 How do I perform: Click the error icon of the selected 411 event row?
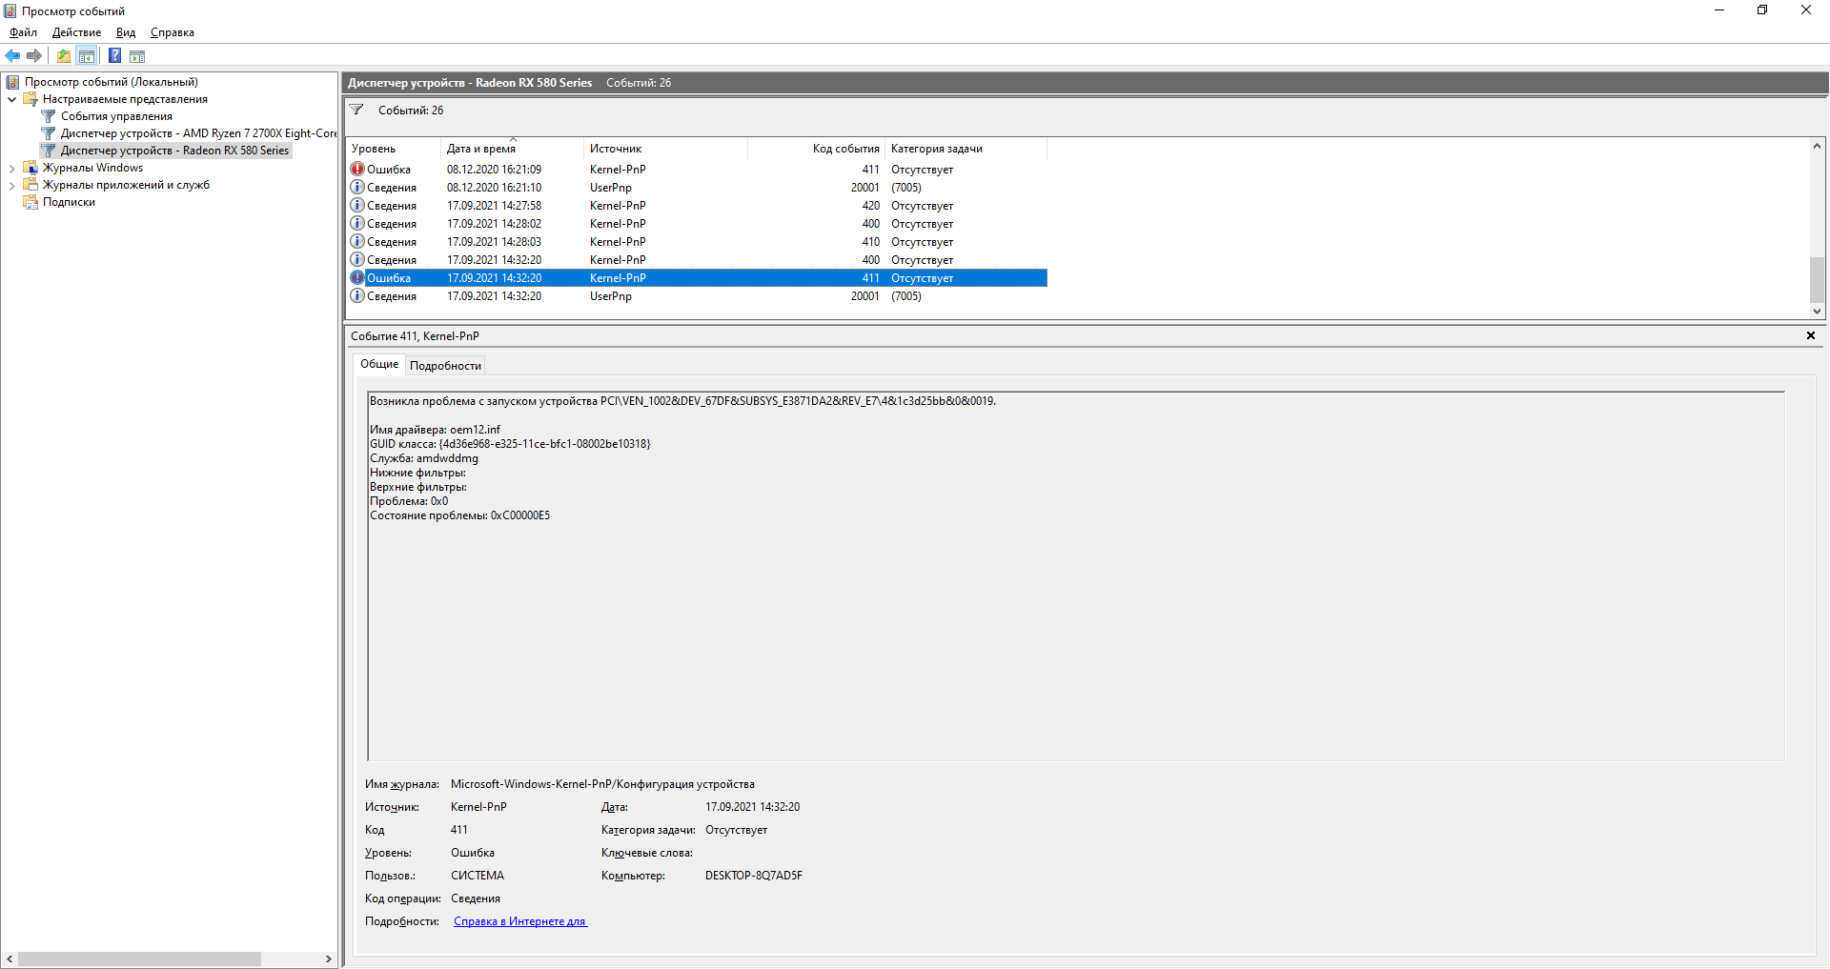pos(357,278)
